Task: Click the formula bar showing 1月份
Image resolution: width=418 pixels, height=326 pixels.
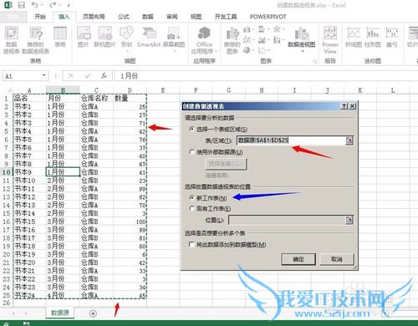Action: pyautogui.click(x=265, y=76)
